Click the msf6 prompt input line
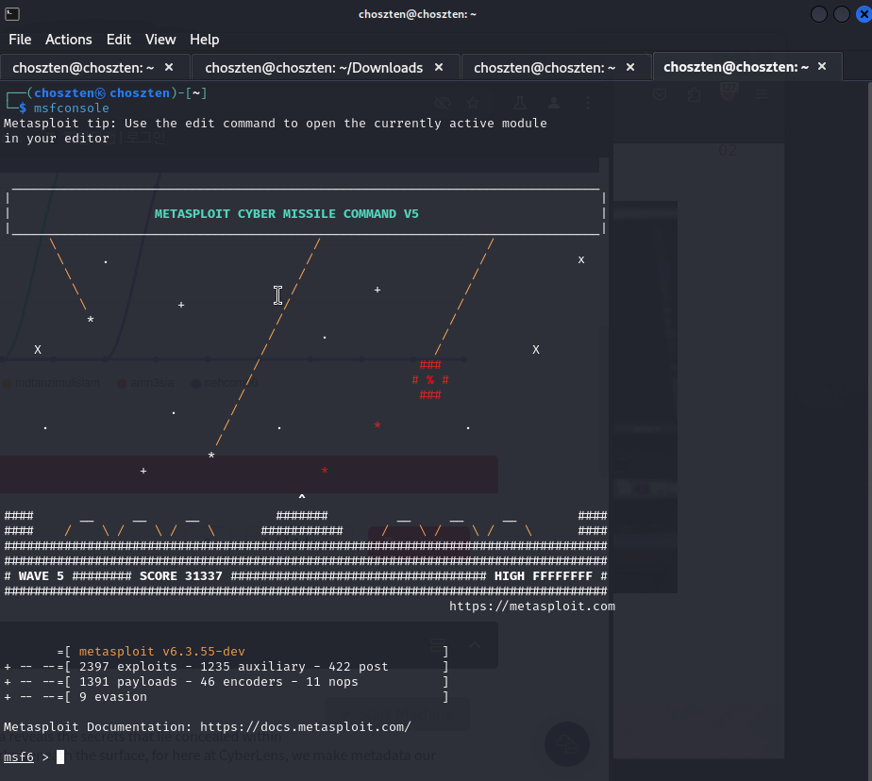This screenshot has width=872, height=781. point(33,757)
